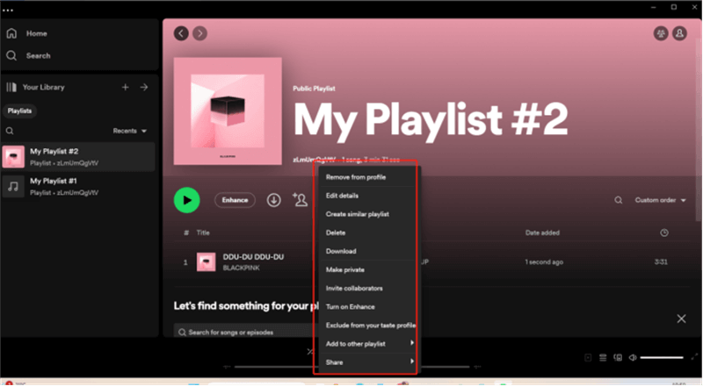Screen dimensions: 703x386
Task: Mute using the volume speaker icon
Action: pyautogui.click(x=632, y=358)
